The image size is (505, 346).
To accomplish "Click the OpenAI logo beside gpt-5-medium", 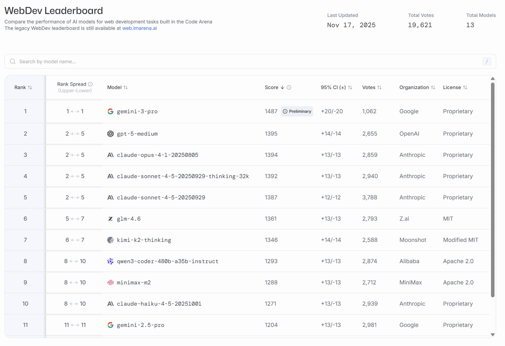I will coord(110,133).
